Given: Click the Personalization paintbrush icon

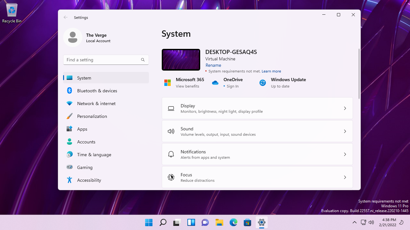Looking at the screenshot, I should click(x=70, y=116).
